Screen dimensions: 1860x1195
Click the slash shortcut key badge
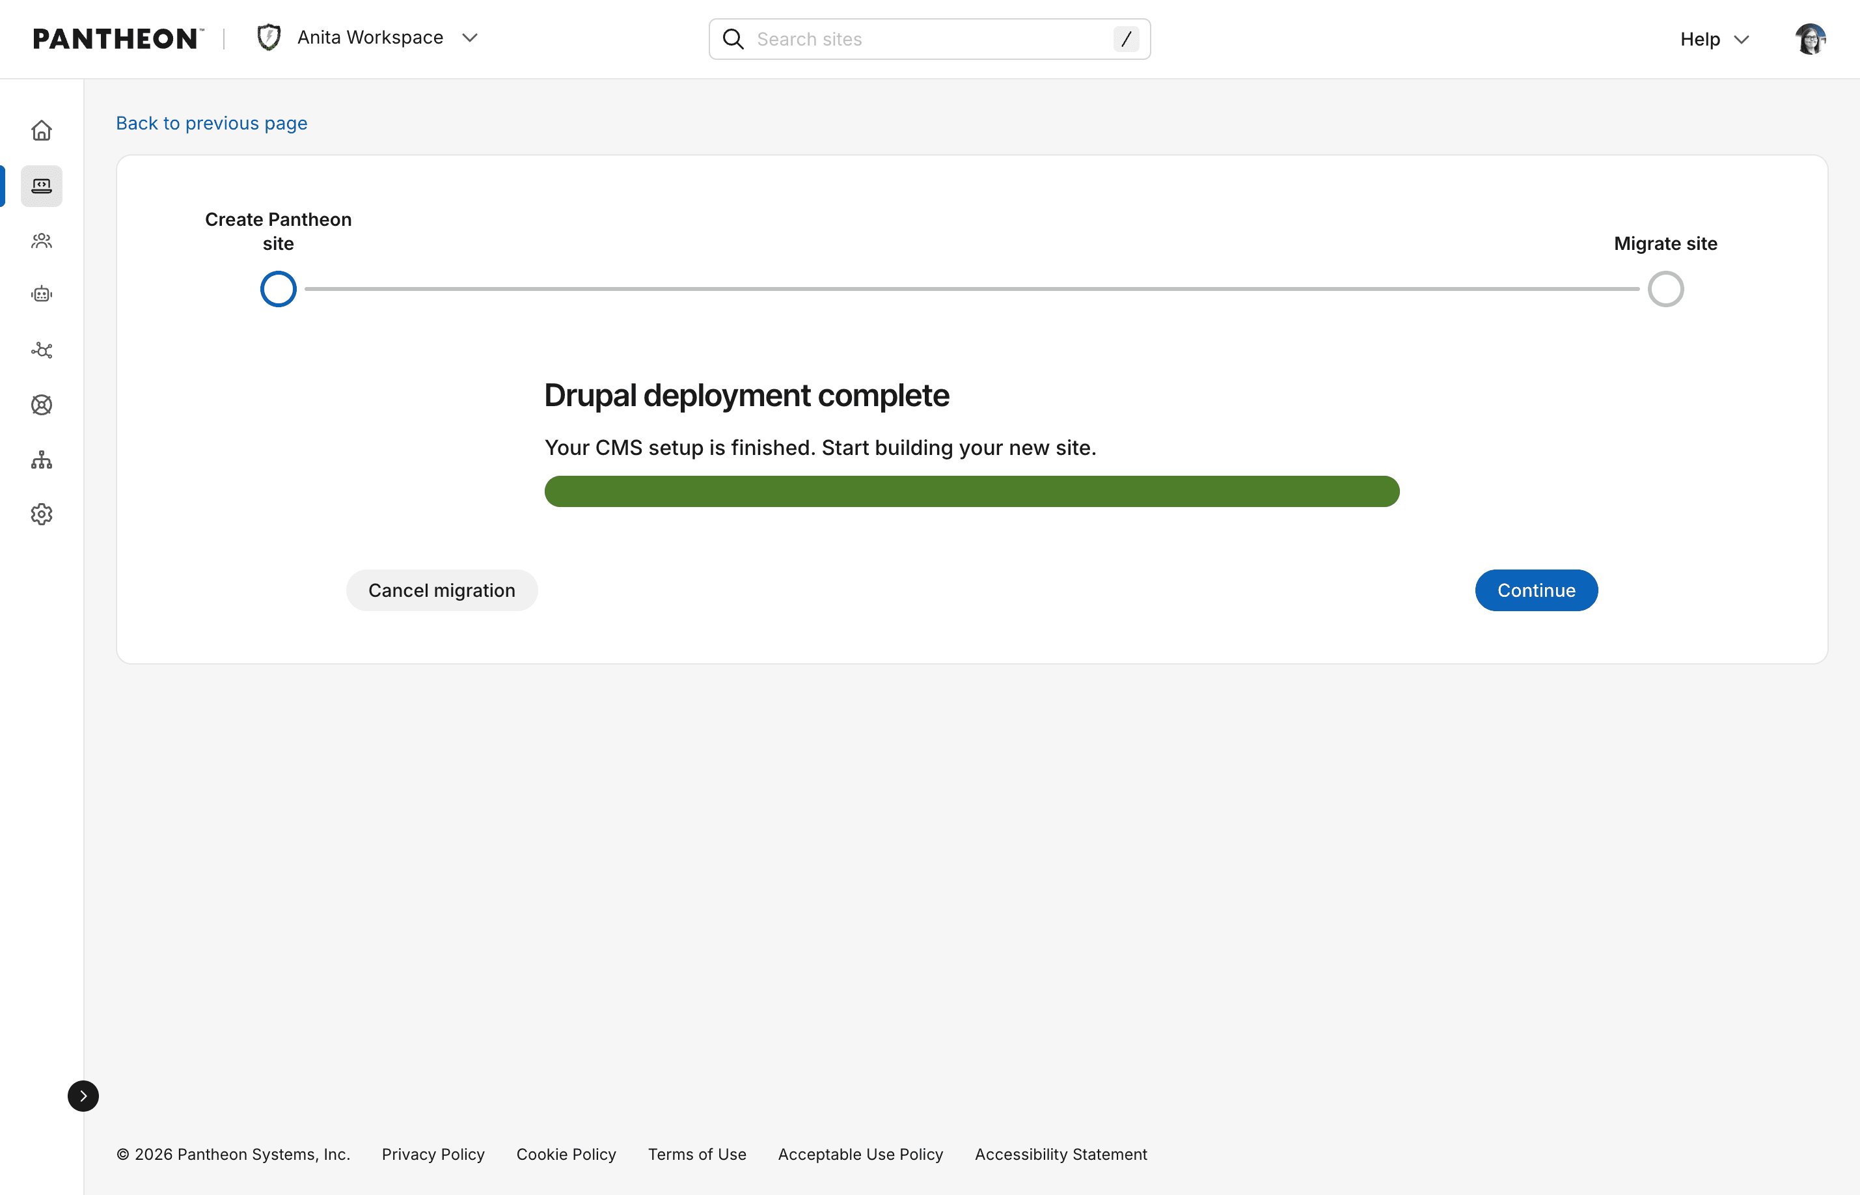pyautogui.click(x=1125, y=39)
